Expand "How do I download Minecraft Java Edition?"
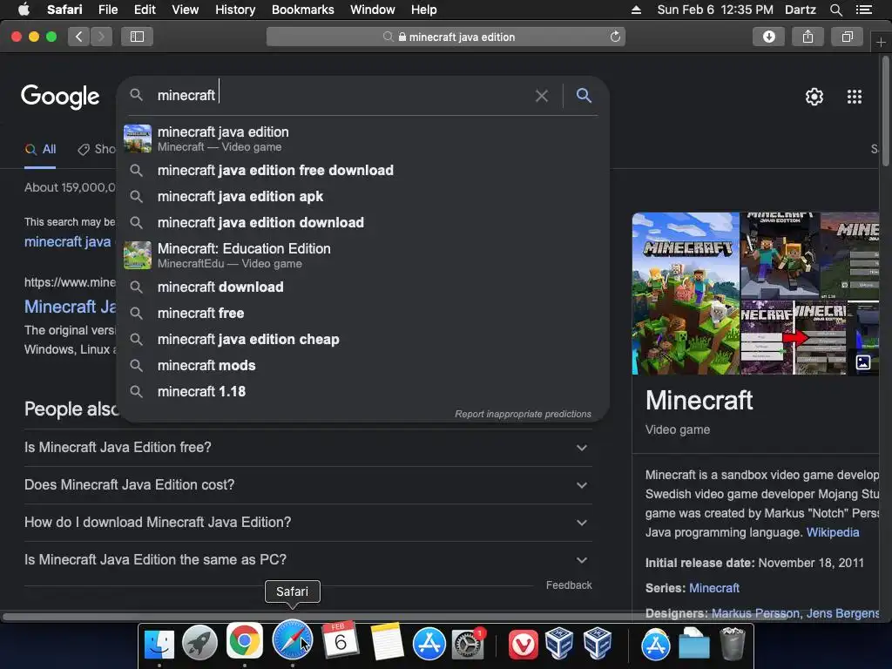The image size is (892, 669). pos(307,523)
